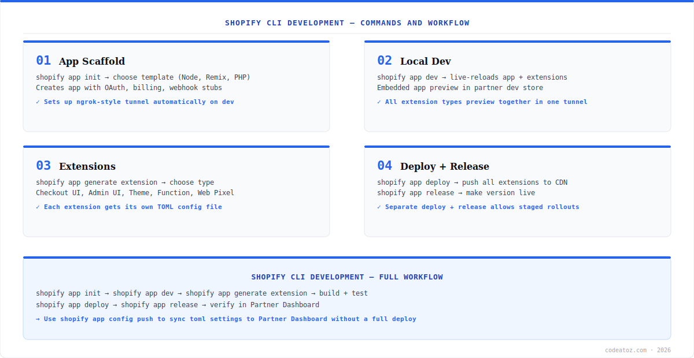Click the 'Extensions' heading

click(87, 166)
